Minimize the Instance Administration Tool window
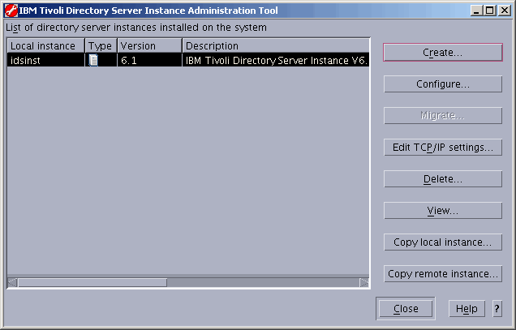This screenshot has height=330, width=516. click(x=476, y=11)
